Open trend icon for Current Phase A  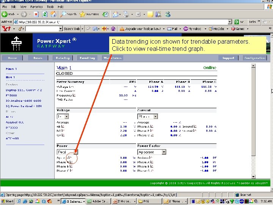152,126
